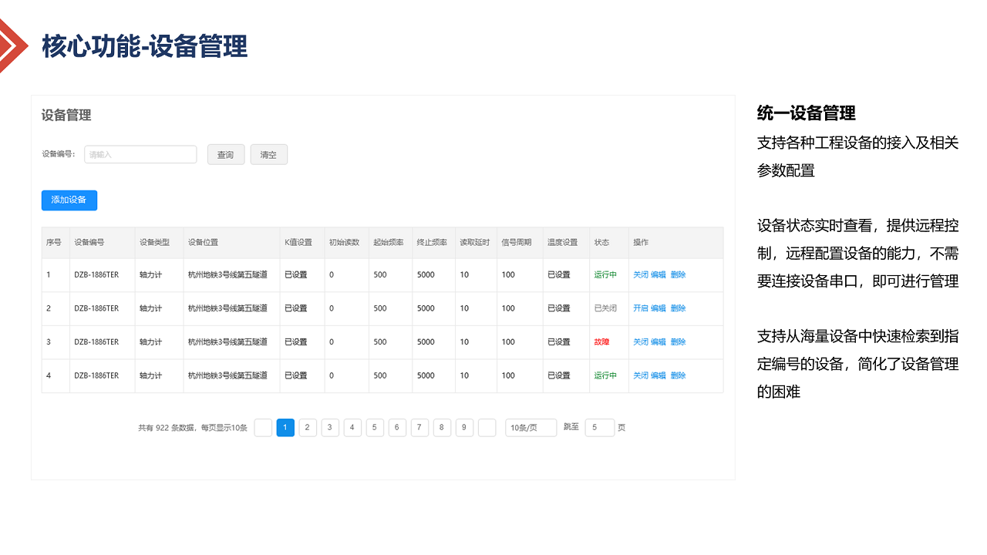Viewport: 987px width, 555px height.
Task: Click 关闭 link in the 故障 row
Action: point(641,342)
